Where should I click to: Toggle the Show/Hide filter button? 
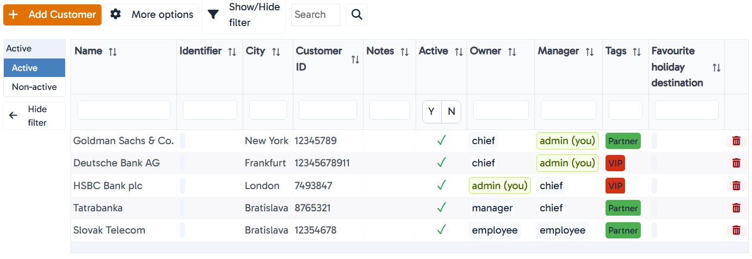244,15
